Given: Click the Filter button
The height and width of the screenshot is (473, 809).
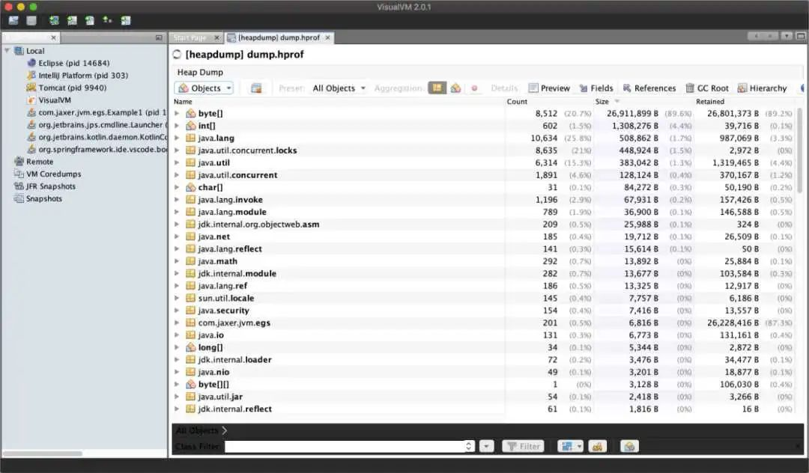Looking at the screenshot, I should coord(524,446).
